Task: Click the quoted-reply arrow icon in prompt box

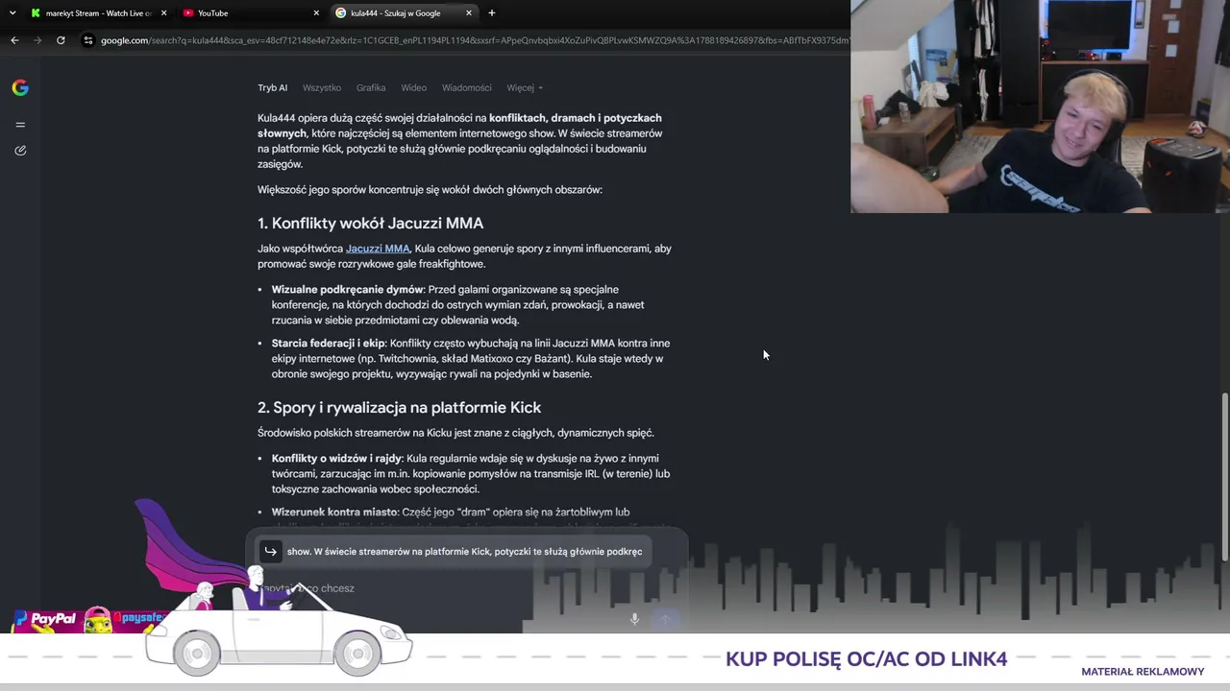Action: tap(271, 551)
